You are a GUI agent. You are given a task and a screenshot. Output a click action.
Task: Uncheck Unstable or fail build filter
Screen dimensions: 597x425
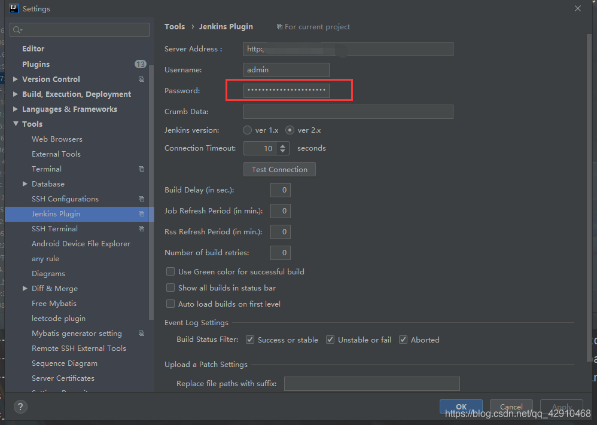[330, 340]
